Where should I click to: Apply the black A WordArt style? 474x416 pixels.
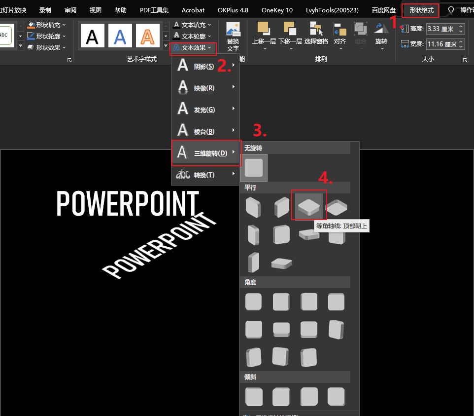(x=92, y=36)
